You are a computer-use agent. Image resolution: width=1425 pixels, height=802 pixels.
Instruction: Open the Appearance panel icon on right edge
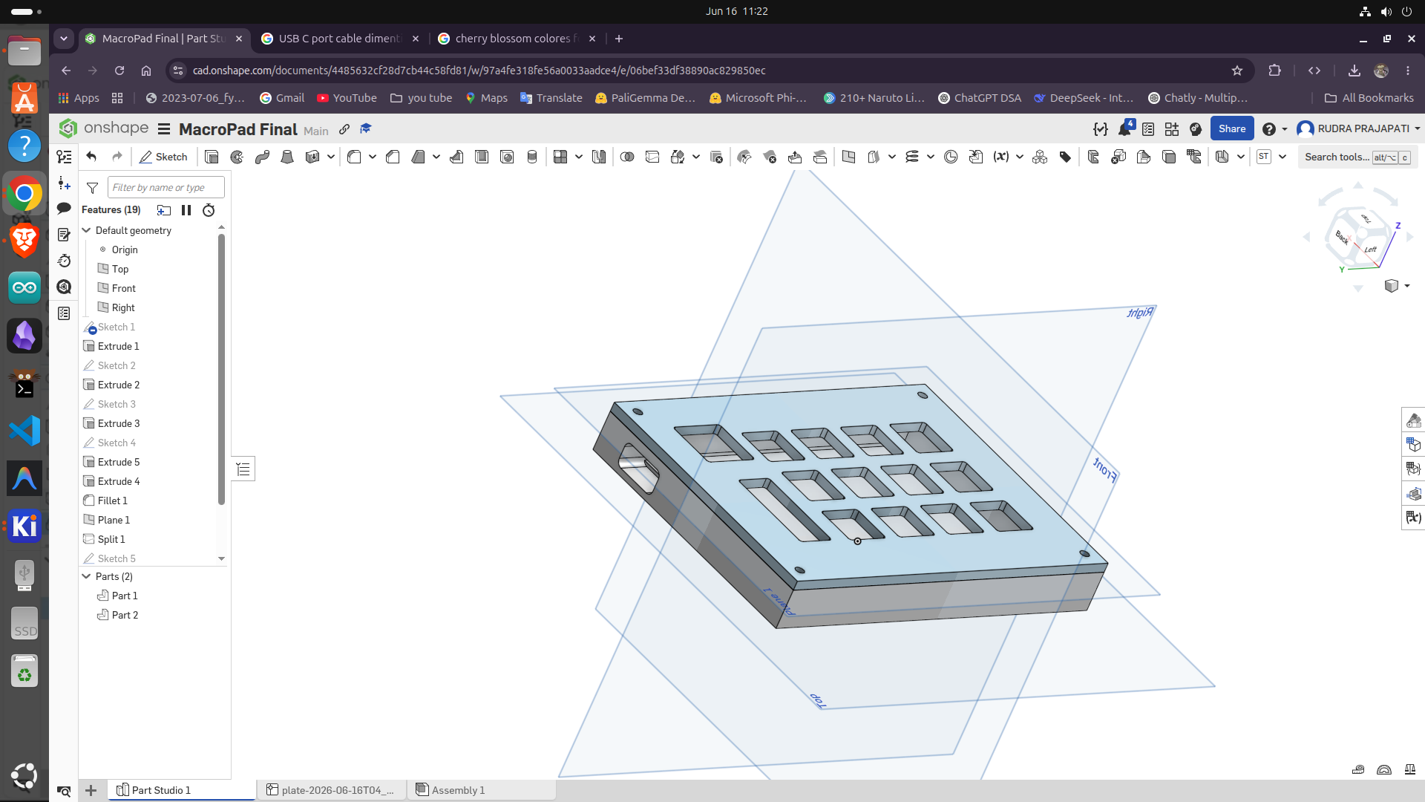1413,420
